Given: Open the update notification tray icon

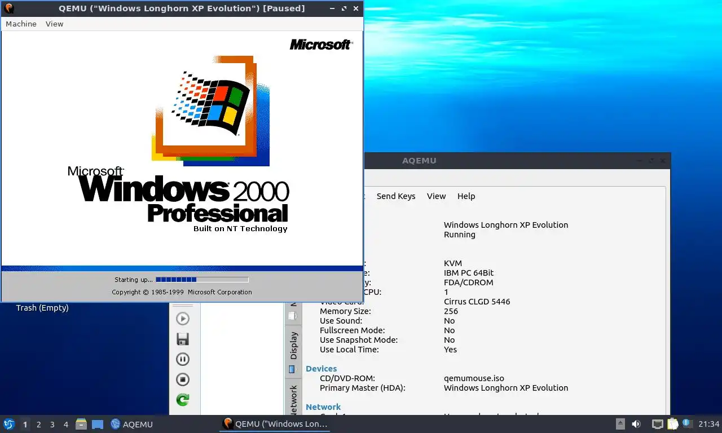Looking at the screenshot, I should 687,423.
